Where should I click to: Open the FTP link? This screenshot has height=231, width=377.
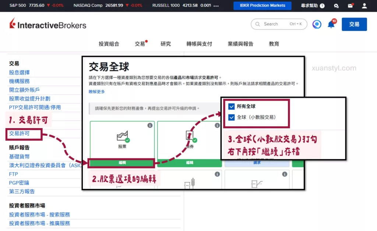(x=14, y=174)
